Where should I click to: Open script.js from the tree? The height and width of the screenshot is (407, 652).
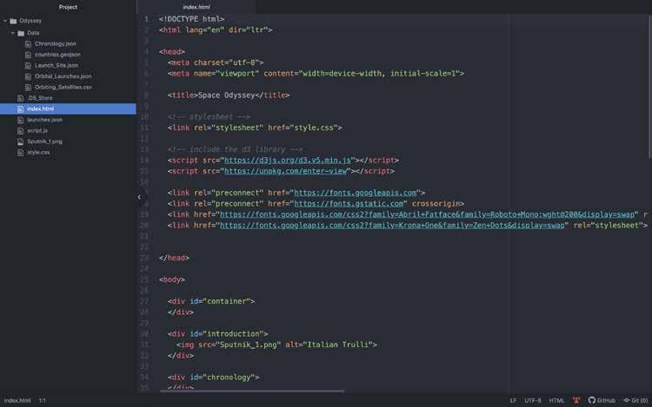tap(37, 130)
